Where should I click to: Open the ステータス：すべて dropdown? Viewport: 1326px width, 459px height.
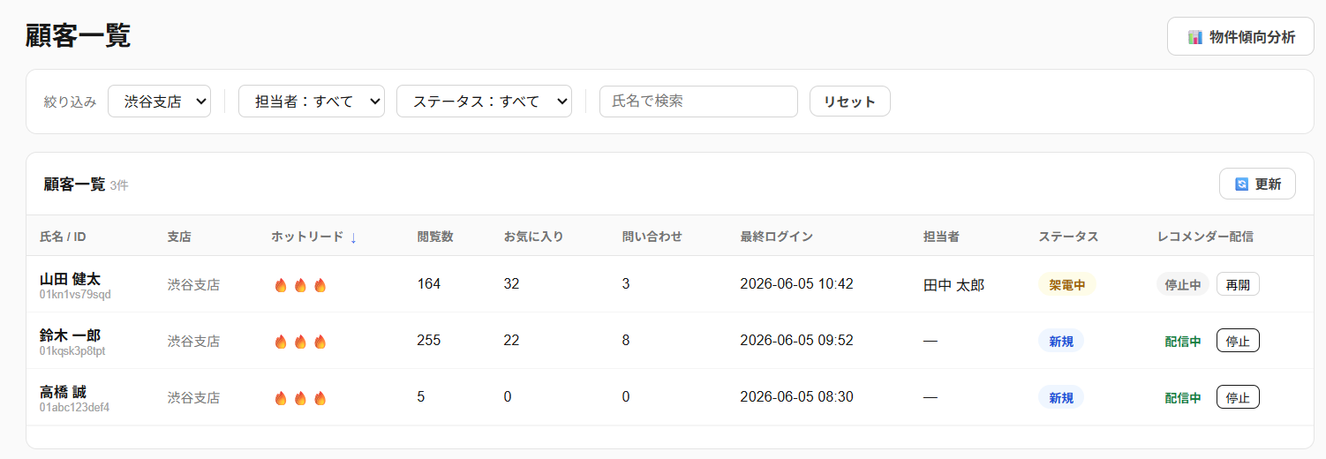point(485,101)
